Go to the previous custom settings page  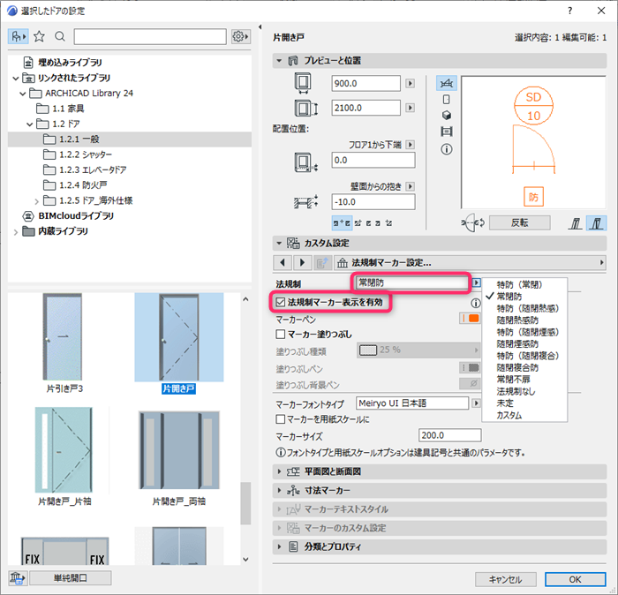pyautogui.click(x=283, y=262)
